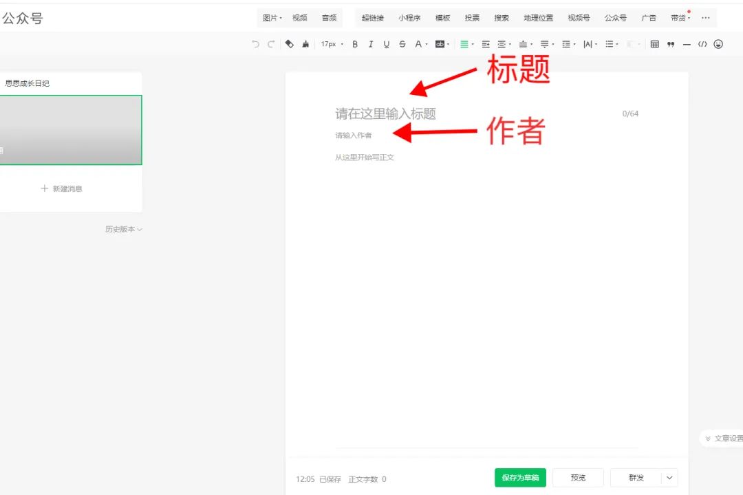The width and height of the screenshot is (743, 495).
Task: Apply text highlight with the ab icon
Action: click(440, 43)
